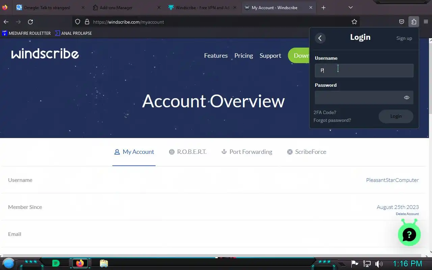
Task: Click the green Download button
Action: (299, 56)
